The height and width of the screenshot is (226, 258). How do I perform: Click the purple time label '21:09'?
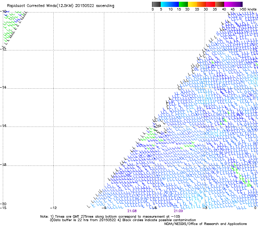pos(178,211)
